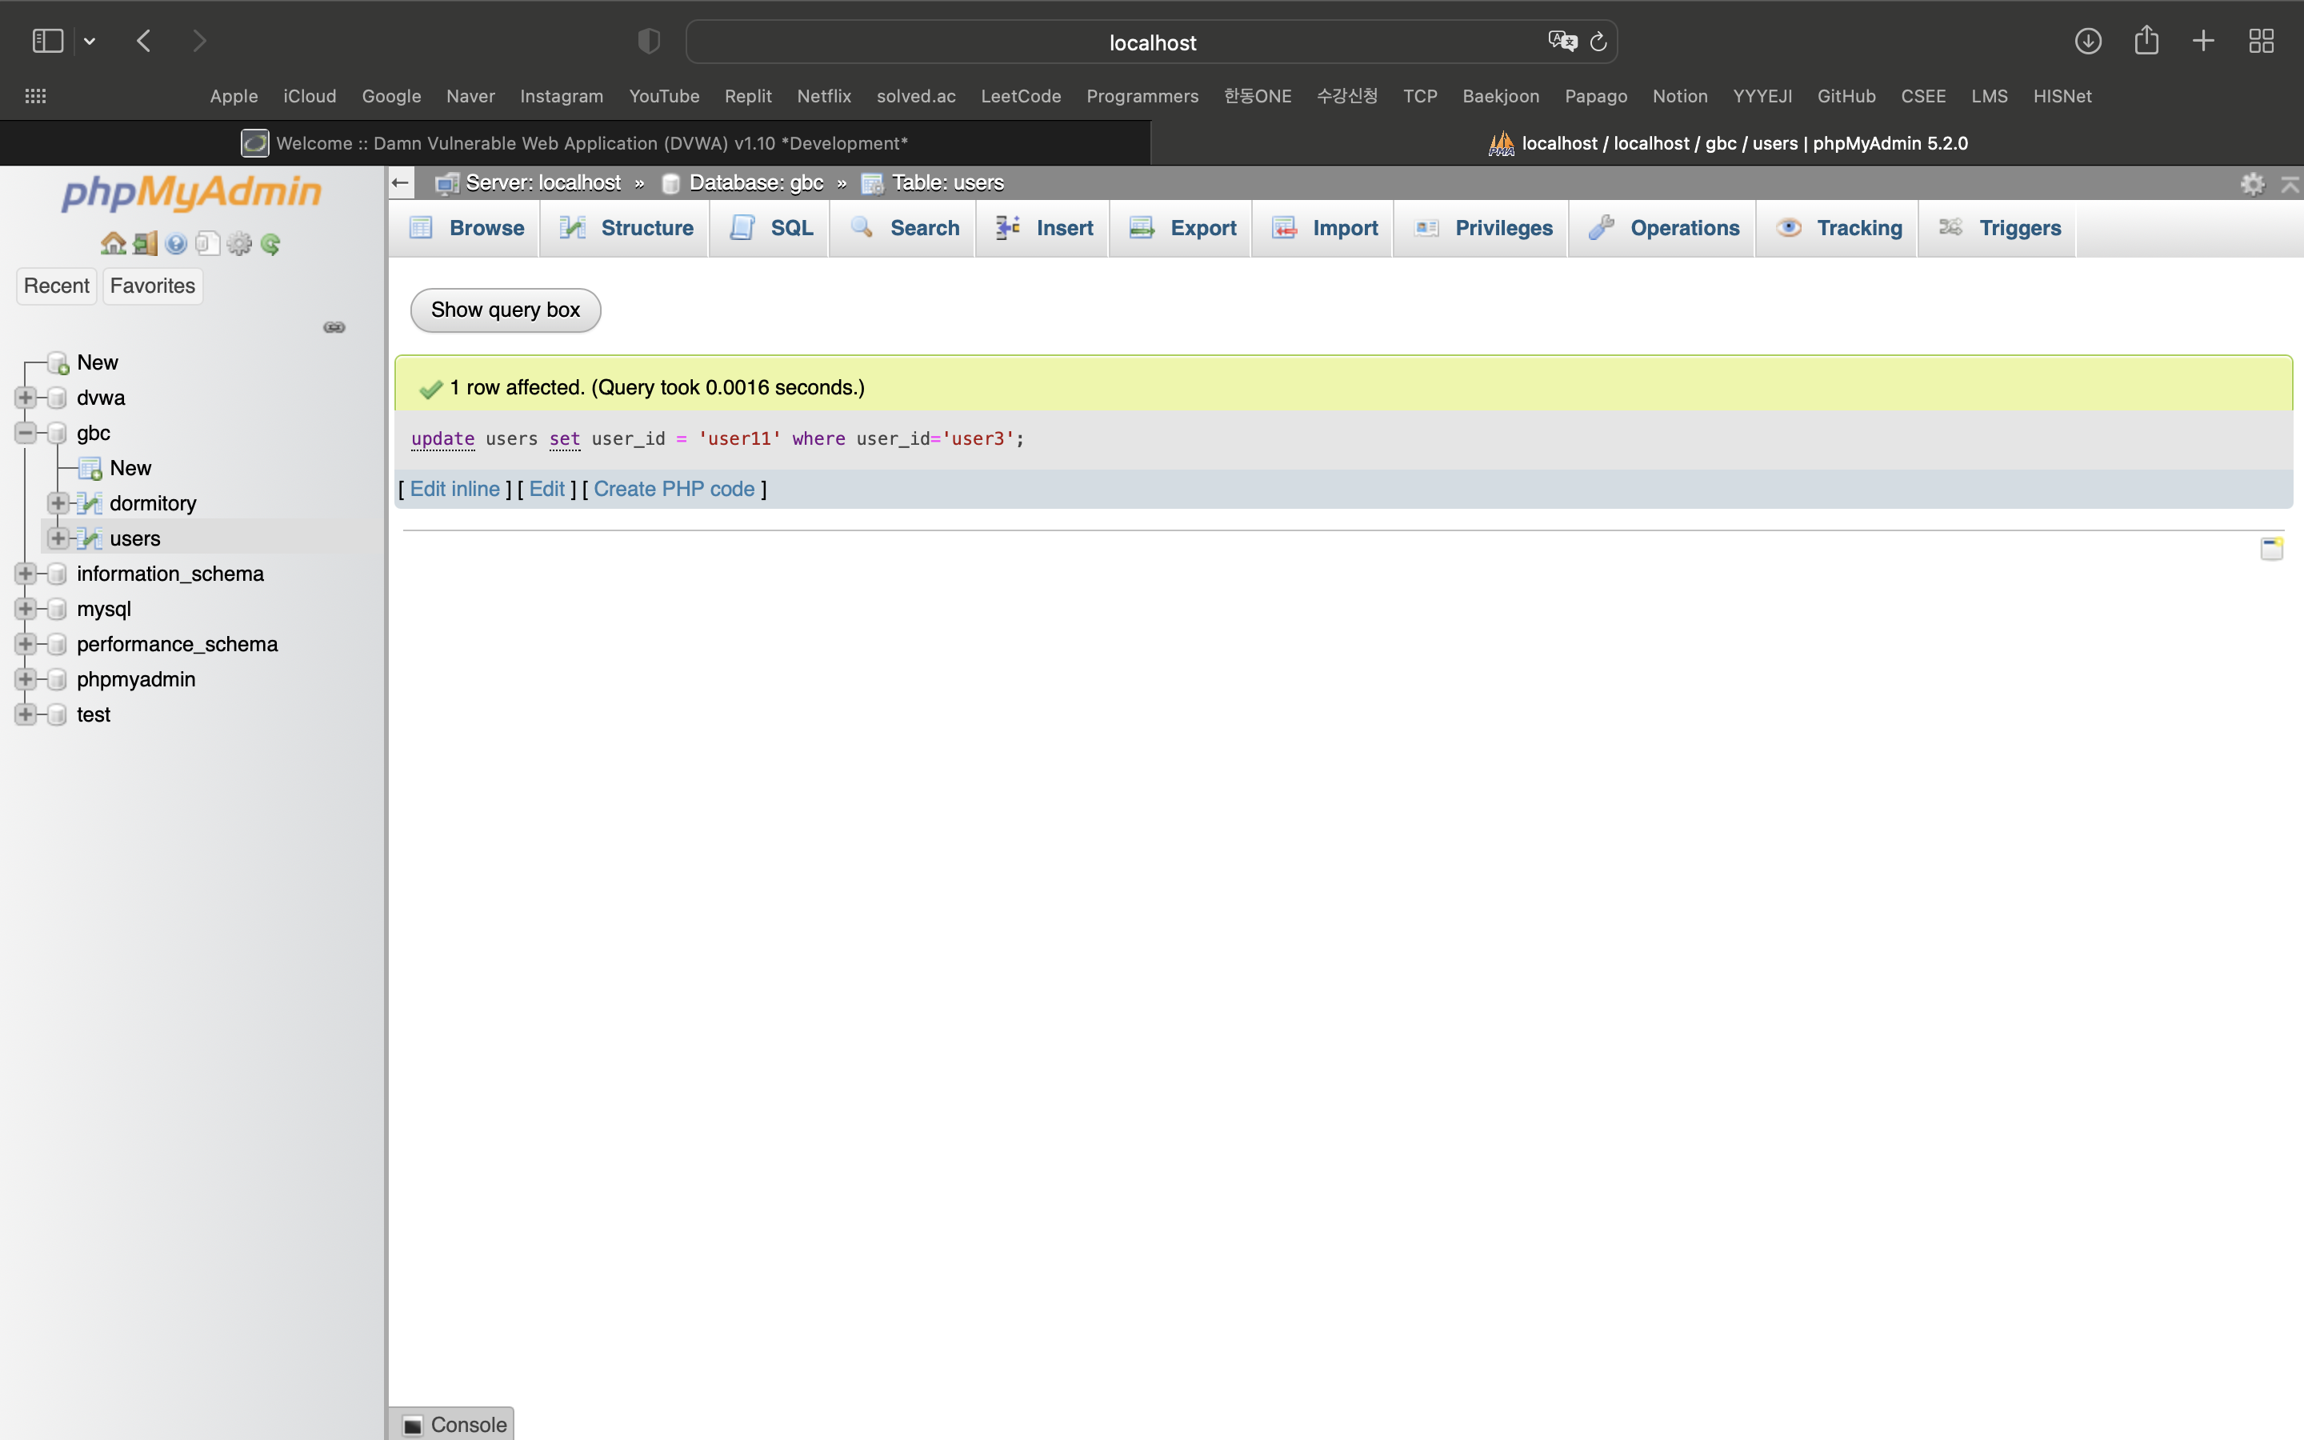
Task: Open the Insert tab
Action: pos(1043,229)
